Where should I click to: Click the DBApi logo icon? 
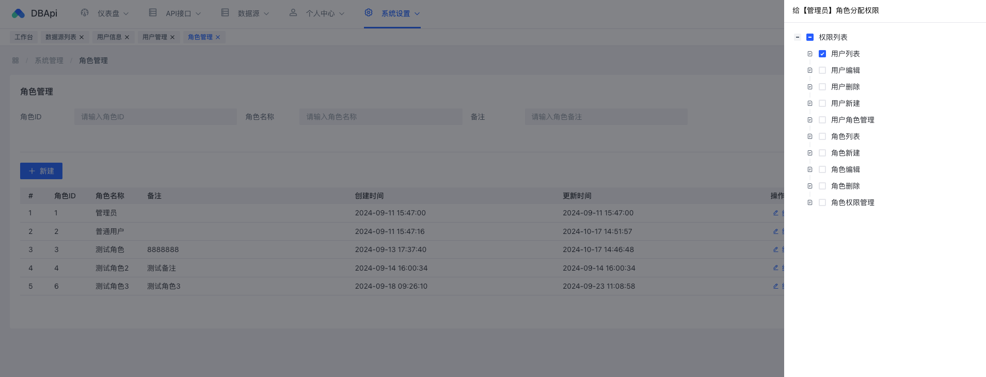click(x=18, y=13)
